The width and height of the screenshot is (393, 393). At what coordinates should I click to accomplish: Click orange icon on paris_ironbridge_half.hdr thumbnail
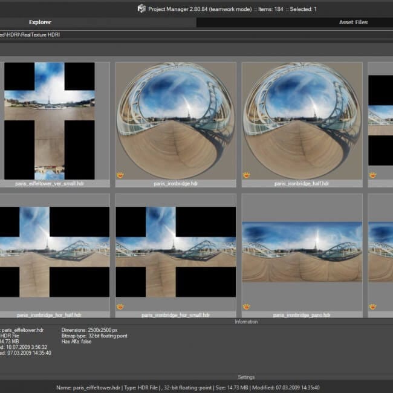[246, 175]
